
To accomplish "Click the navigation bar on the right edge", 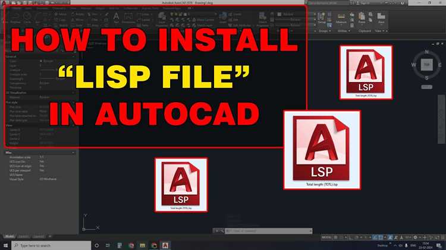I will 441,119.
